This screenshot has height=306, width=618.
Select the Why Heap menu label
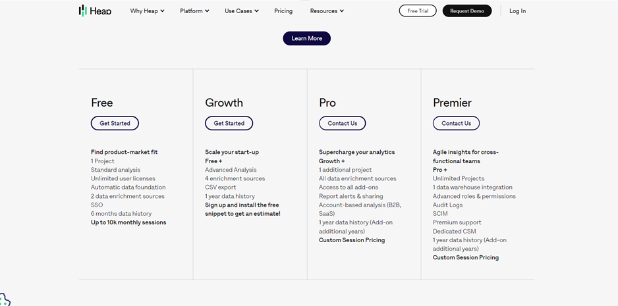pos(144,11)
